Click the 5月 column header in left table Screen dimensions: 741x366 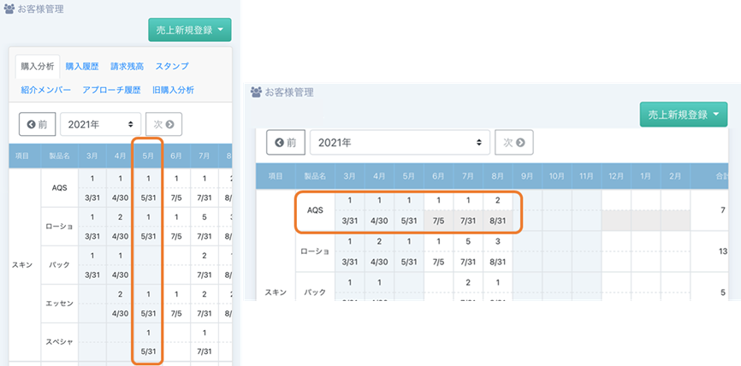coord(147,156)
